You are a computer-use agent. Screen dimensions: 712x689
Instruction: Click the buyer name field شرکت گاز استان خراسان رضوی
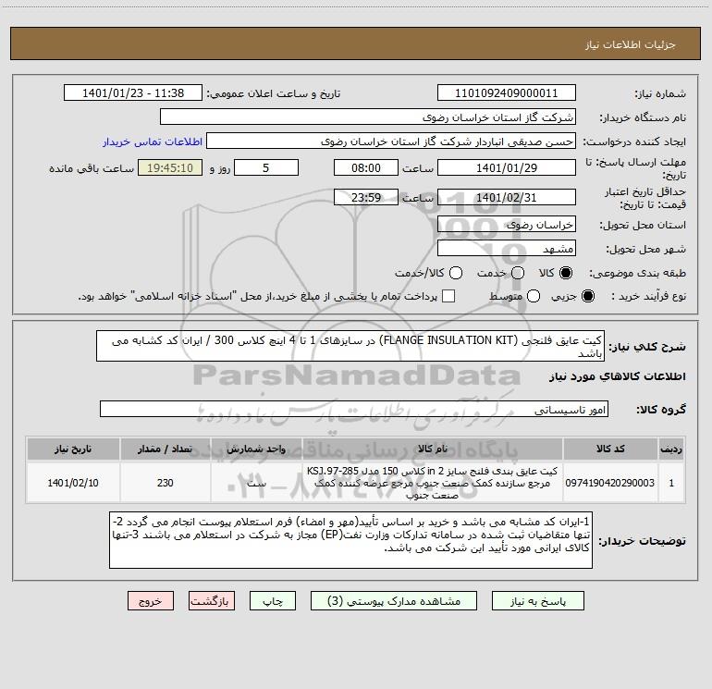(x=368, y=117)
